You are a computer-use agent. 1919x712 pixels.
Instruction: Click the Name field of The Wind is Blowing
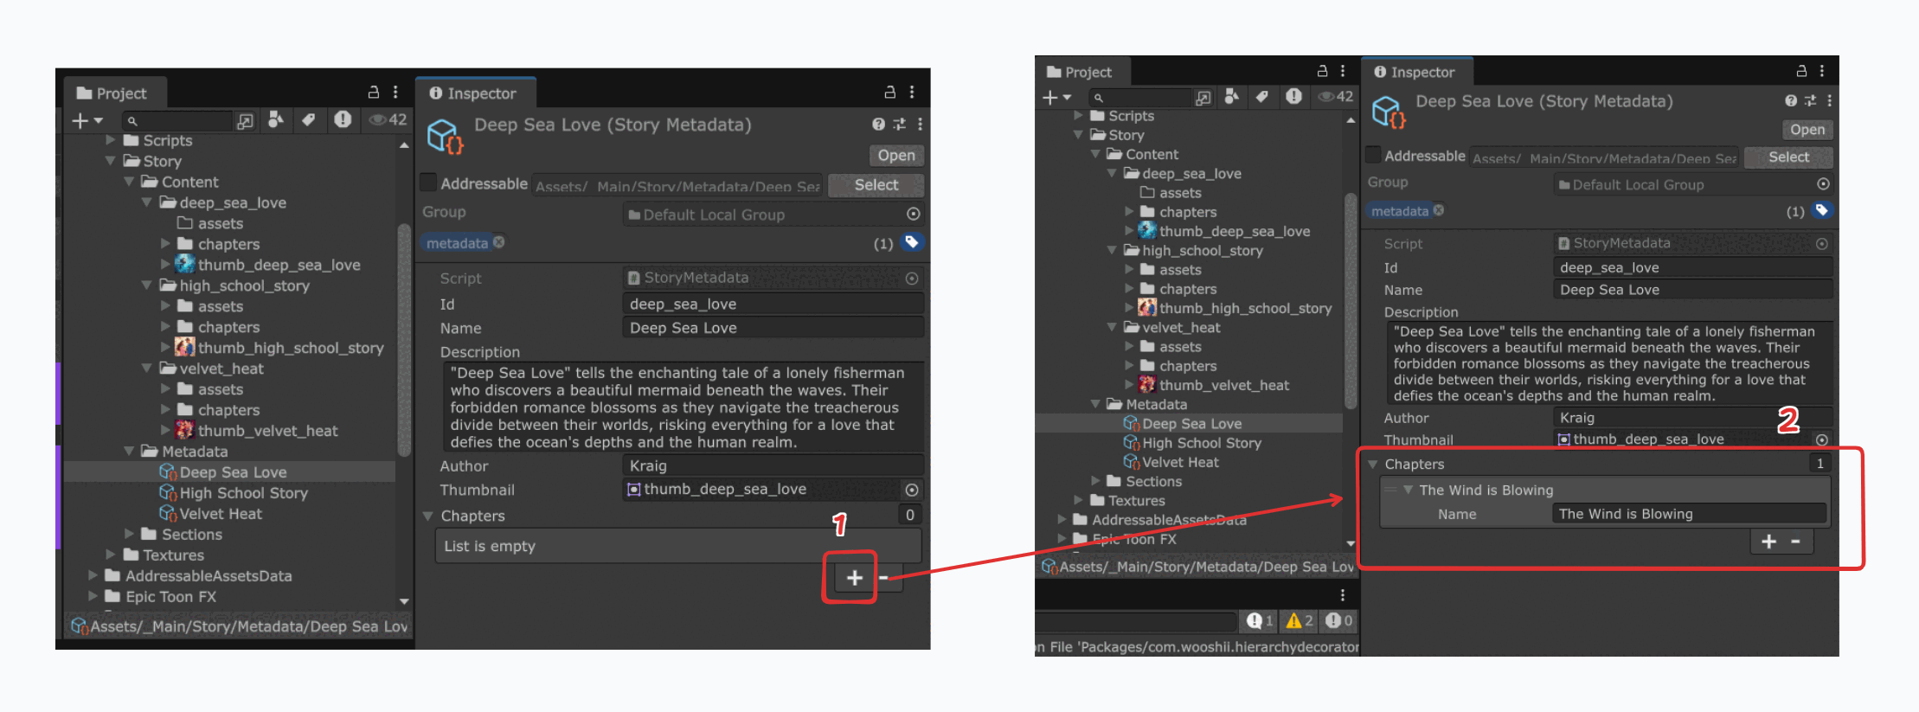coord(1689,514)
